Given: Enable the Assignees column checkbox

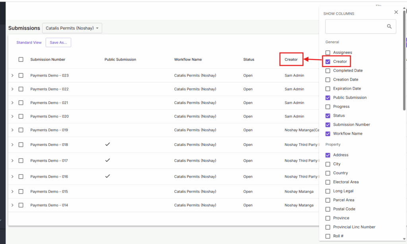Looking at the screenshot, I should click(x=328, y=52).
